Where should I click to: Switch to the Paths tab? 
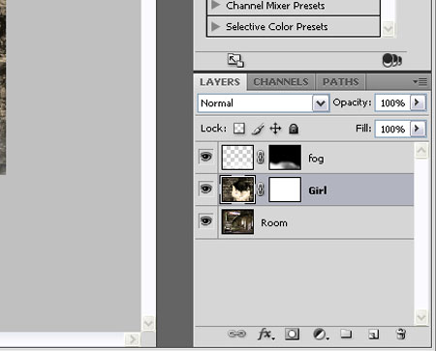point(340,82)
